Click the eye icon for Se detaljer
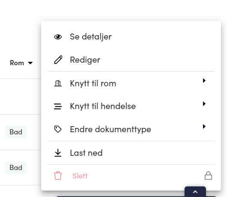 [x=58, y=37]
